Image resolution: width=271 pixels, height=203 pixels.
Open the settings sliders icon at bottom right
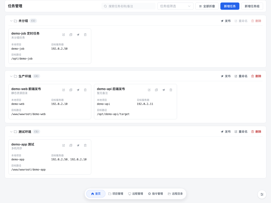[262, 194]
